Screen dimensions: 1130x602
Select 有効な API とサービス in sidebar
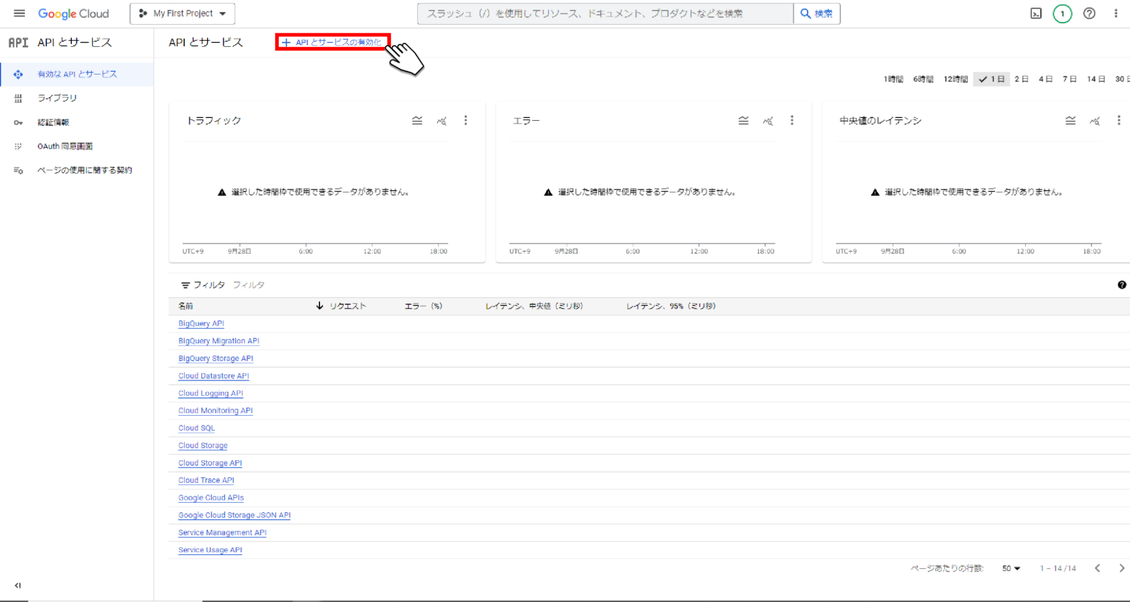point(77,74)
